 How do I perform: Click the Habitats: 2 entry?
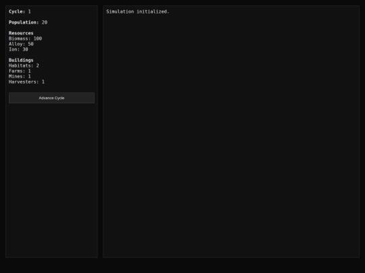click(x=24, y=65)
